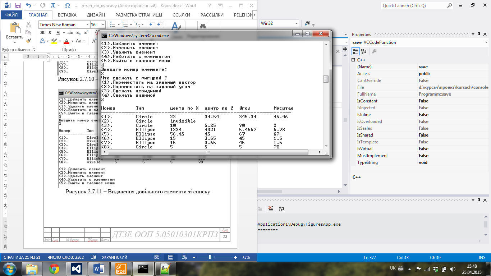491x276 pixels.
Task: Click the Cut scissors icon
Action: 29,25
